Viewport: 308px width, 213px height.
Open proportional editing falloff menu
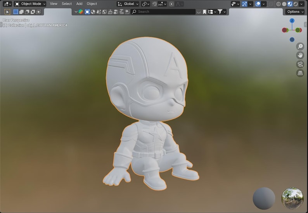click(x=179, y=4)
